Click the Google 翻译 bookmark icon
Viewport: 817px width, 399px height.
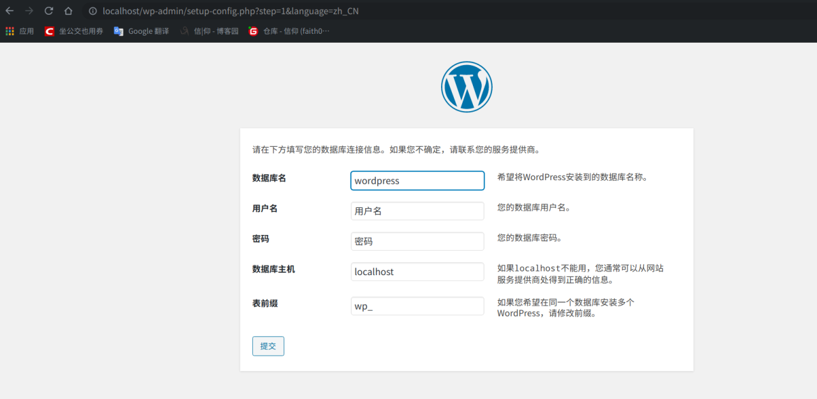click(x=118, y=31)
